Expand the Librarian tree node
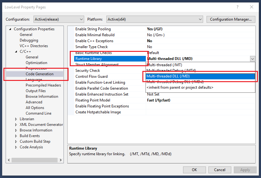261x178 pixels. 16,119
